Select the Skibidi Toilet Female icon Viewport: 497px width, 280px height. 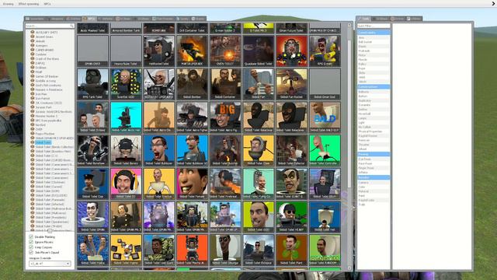click(192, 184)
